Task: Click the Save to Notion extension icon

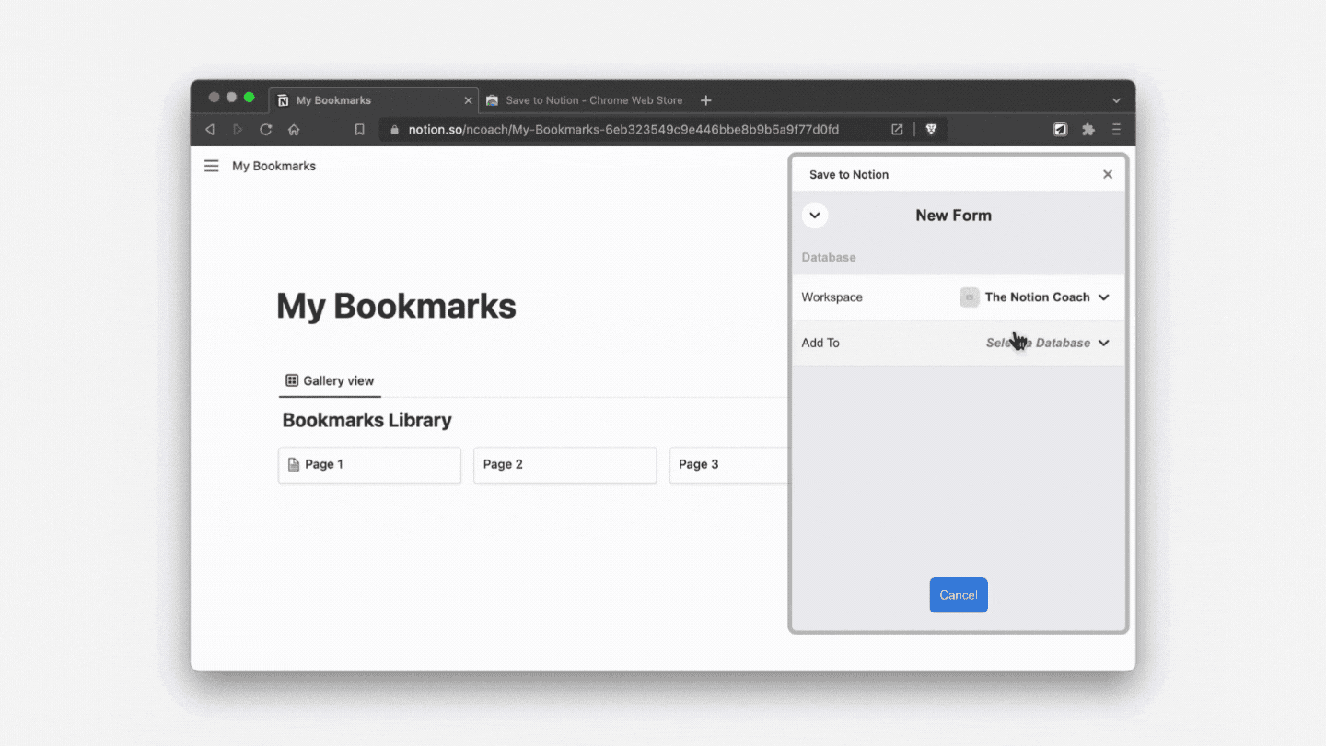Action: point(1060,130)
